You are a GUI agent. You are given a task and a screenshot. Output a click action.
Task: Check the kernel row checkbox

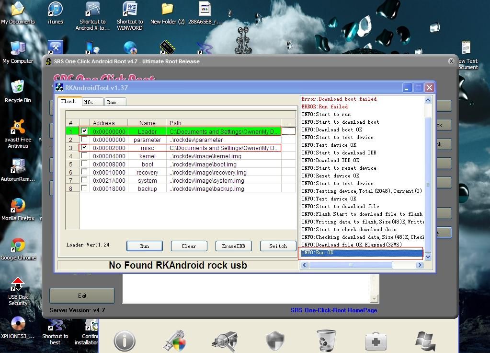tap(84, 155)
